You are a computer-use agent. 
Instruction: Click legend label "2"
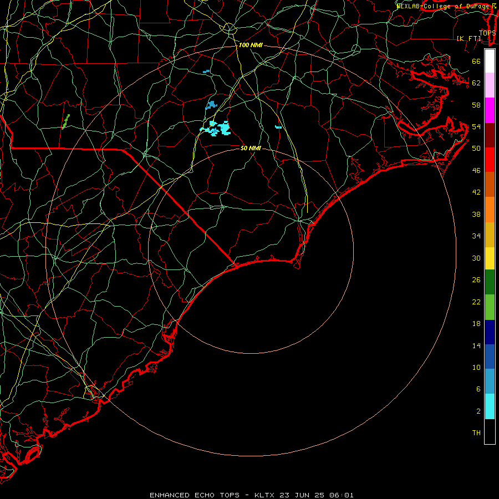478,411
